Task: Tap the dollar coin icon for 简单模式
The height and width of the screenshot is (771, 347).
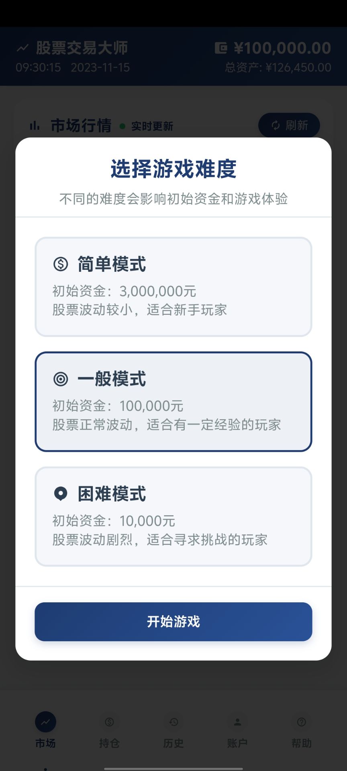Action: click(61, 264)
